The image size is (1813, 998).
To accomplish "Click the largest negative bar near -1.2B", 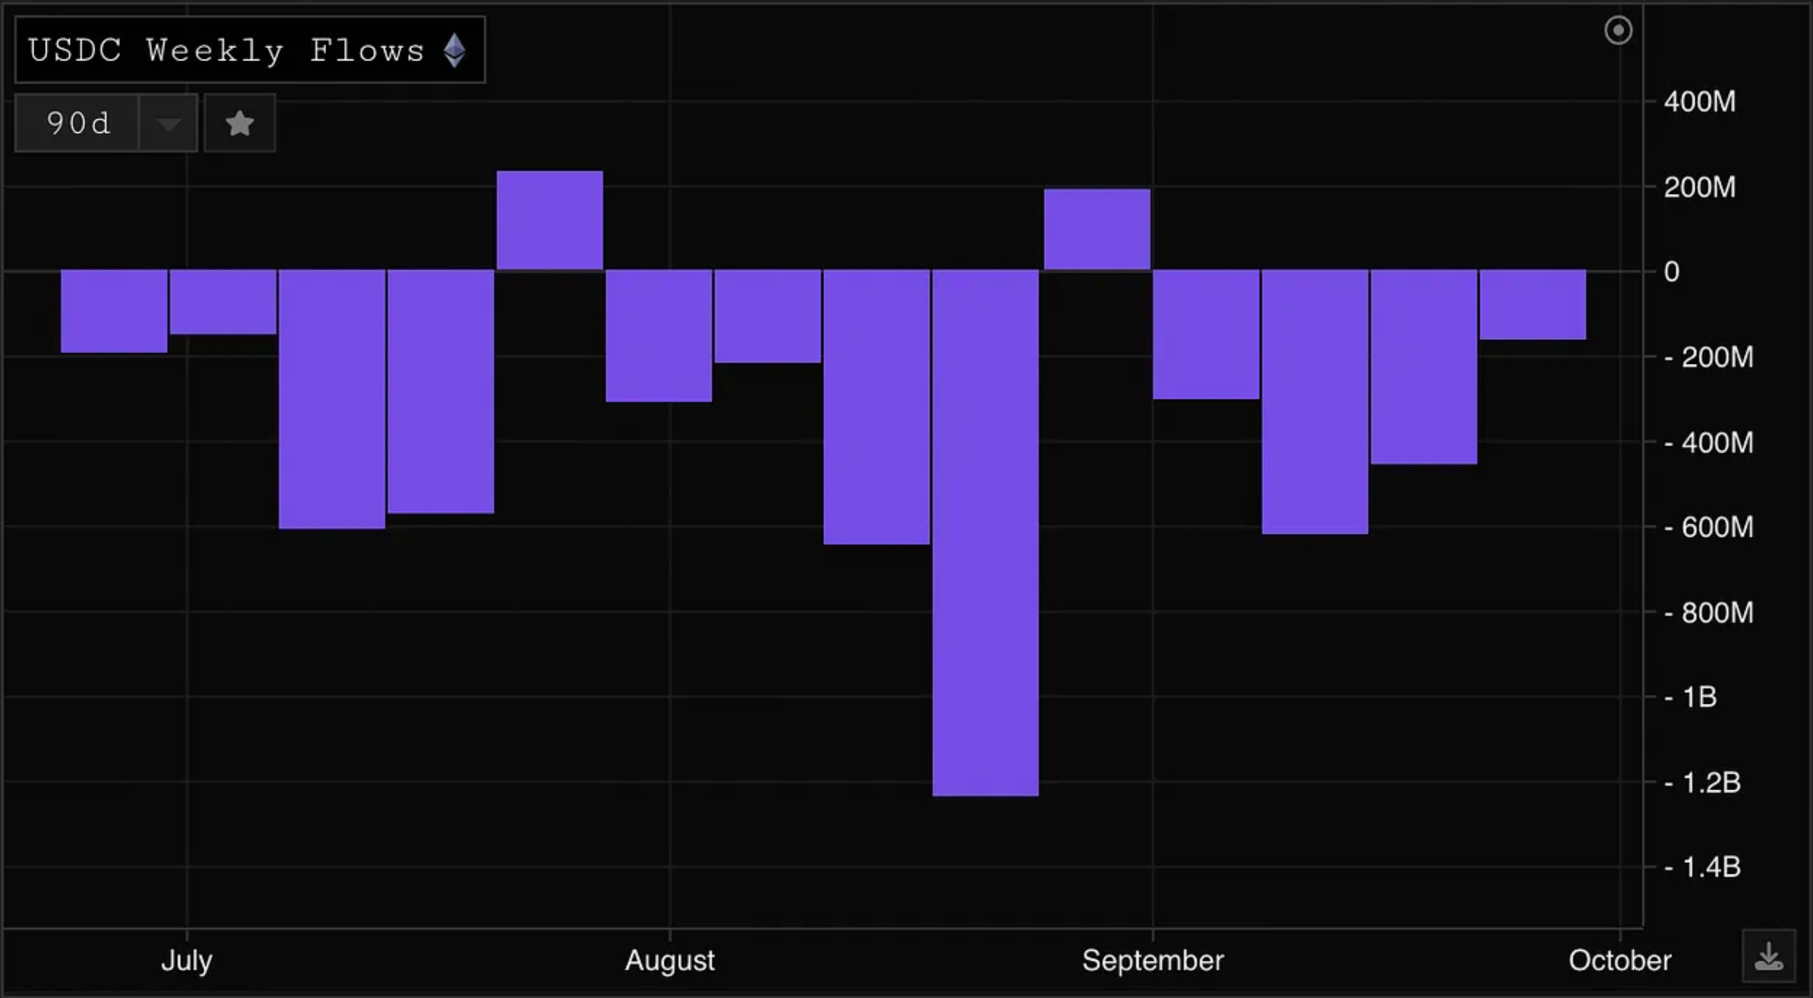I will point(985,532).
